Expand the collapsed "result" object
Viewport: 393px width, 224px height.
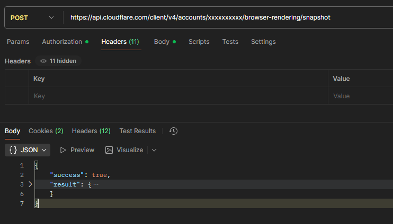30,184
